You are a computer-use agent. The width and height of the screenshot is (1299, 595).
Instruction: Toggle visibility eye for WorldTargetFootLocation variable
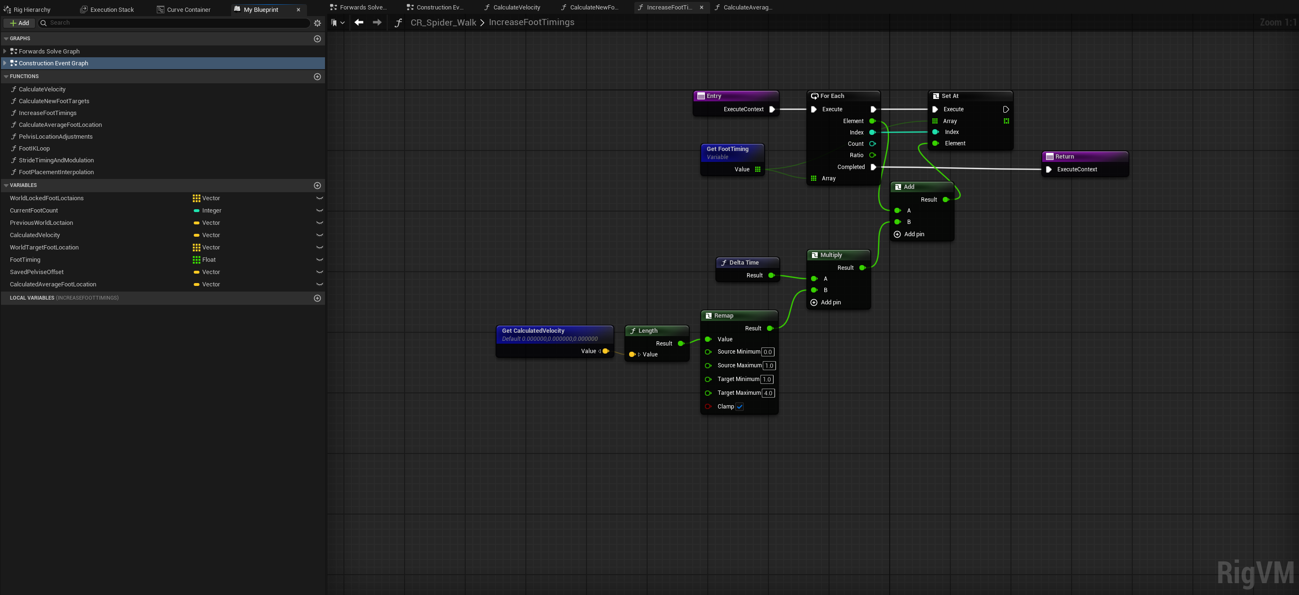(319, 248)
